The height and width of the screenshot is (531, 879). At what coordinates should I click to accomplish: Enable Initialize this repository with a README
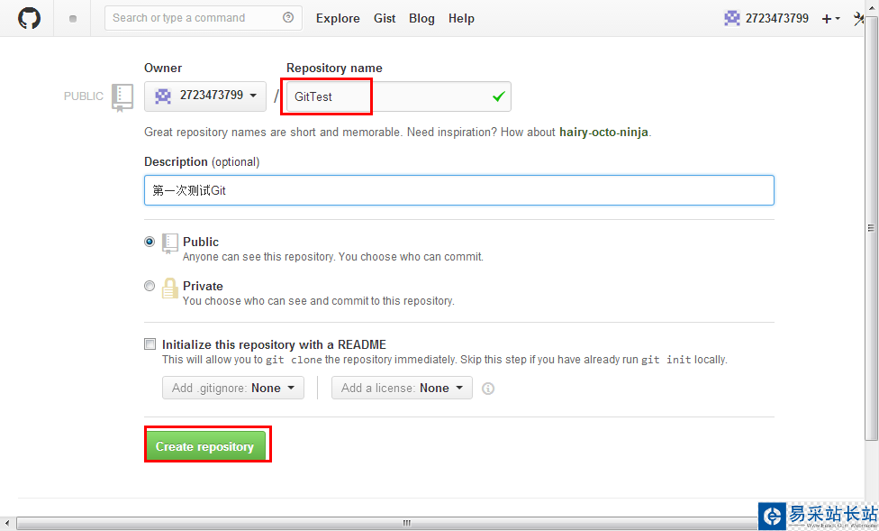pyautogui.click(x=150, y=344)
